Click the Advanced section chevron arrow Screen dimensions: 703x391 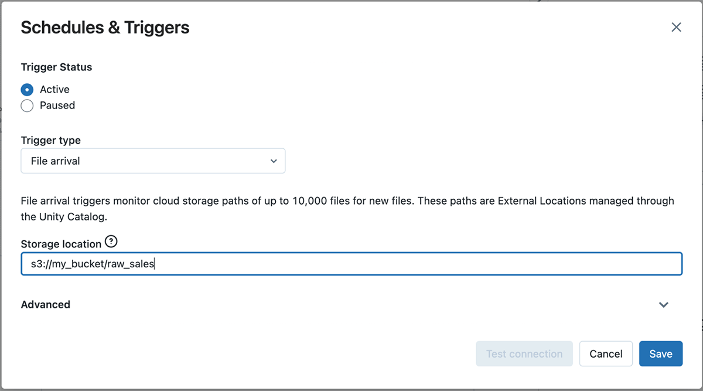664,305
